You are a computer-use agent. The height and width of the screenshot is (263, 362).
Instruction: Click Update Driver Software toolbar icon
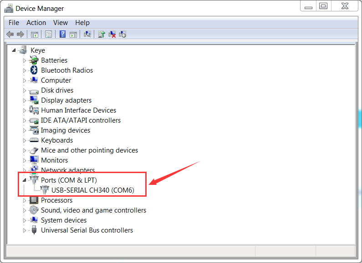pos(102,34)
